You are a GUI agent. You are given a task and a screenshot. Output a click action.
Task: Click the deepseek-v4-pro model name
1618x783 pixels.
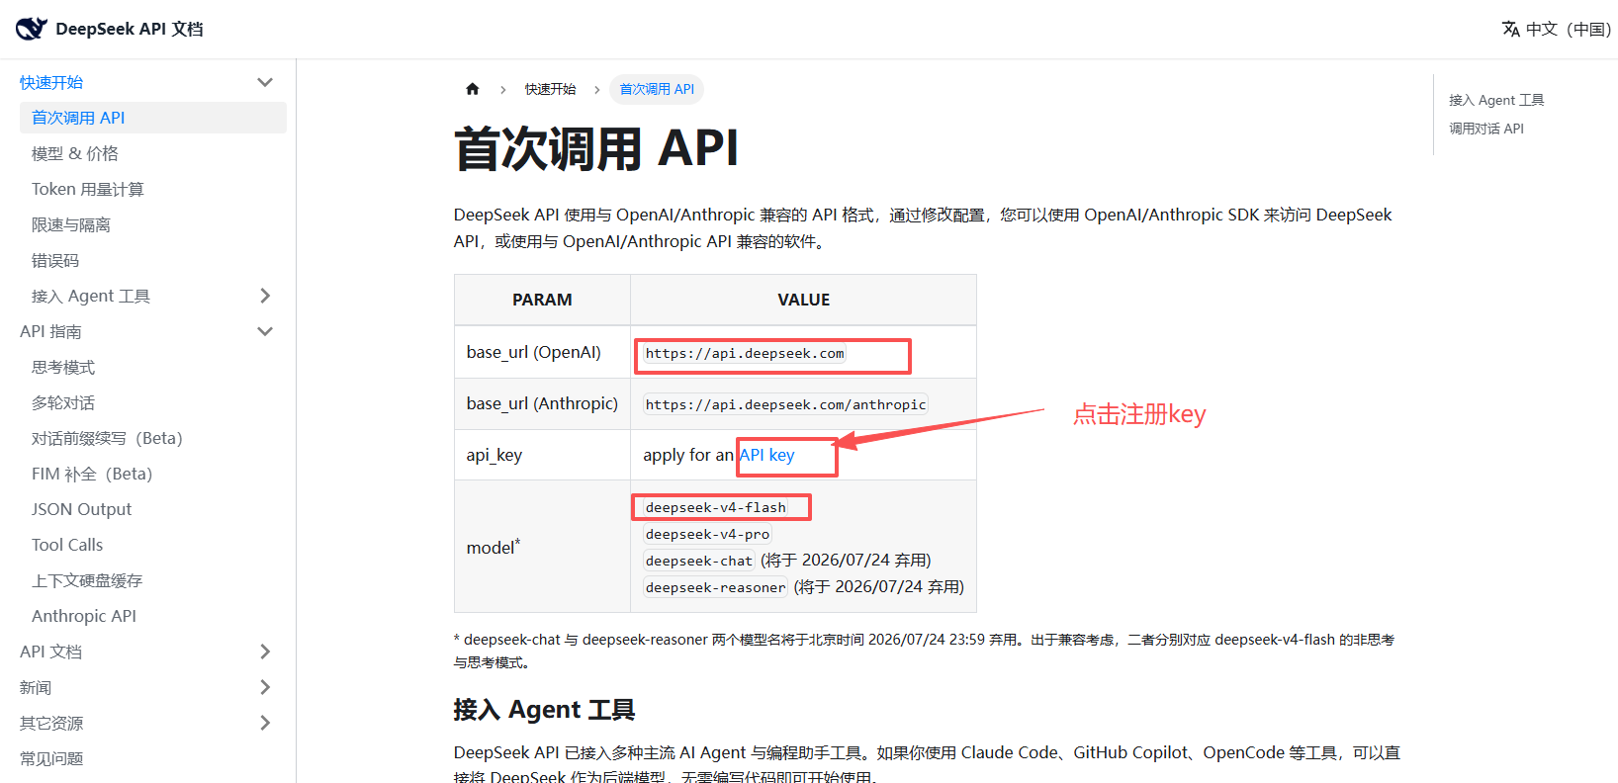[707, 534]
